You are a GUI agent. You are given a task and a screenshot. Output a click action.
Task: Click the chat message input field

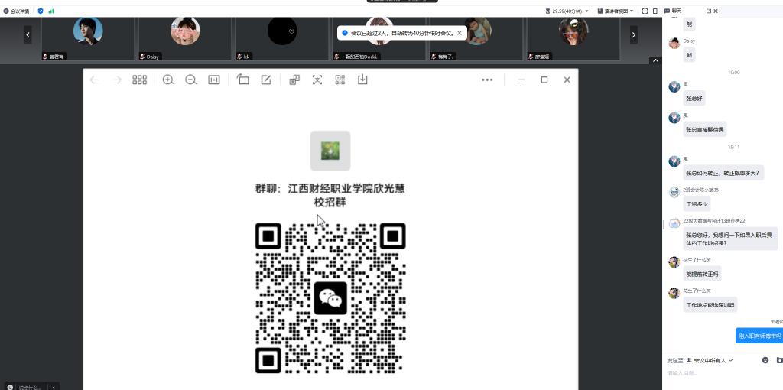(x=719, y=374)
